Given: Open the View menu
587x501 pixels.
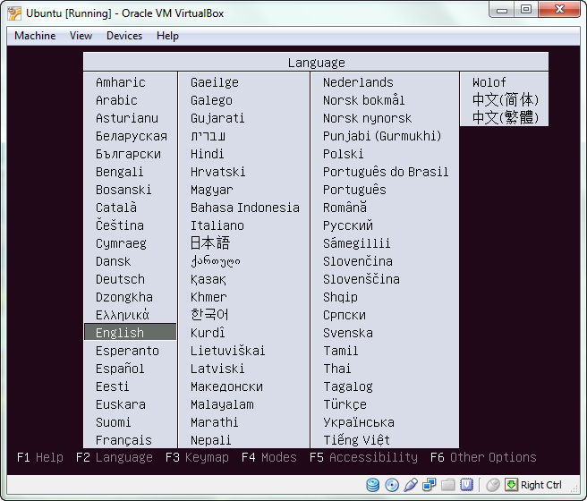Looking at the screenshot, I should (81, 36).
